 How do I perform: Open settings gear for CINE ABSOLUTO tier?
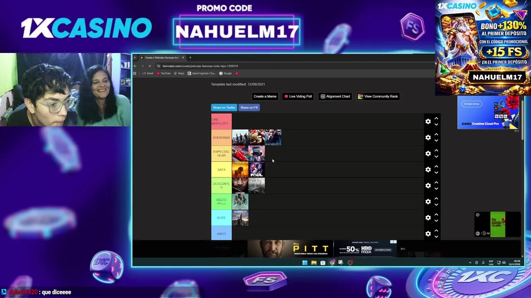click(x=428, y=121)
